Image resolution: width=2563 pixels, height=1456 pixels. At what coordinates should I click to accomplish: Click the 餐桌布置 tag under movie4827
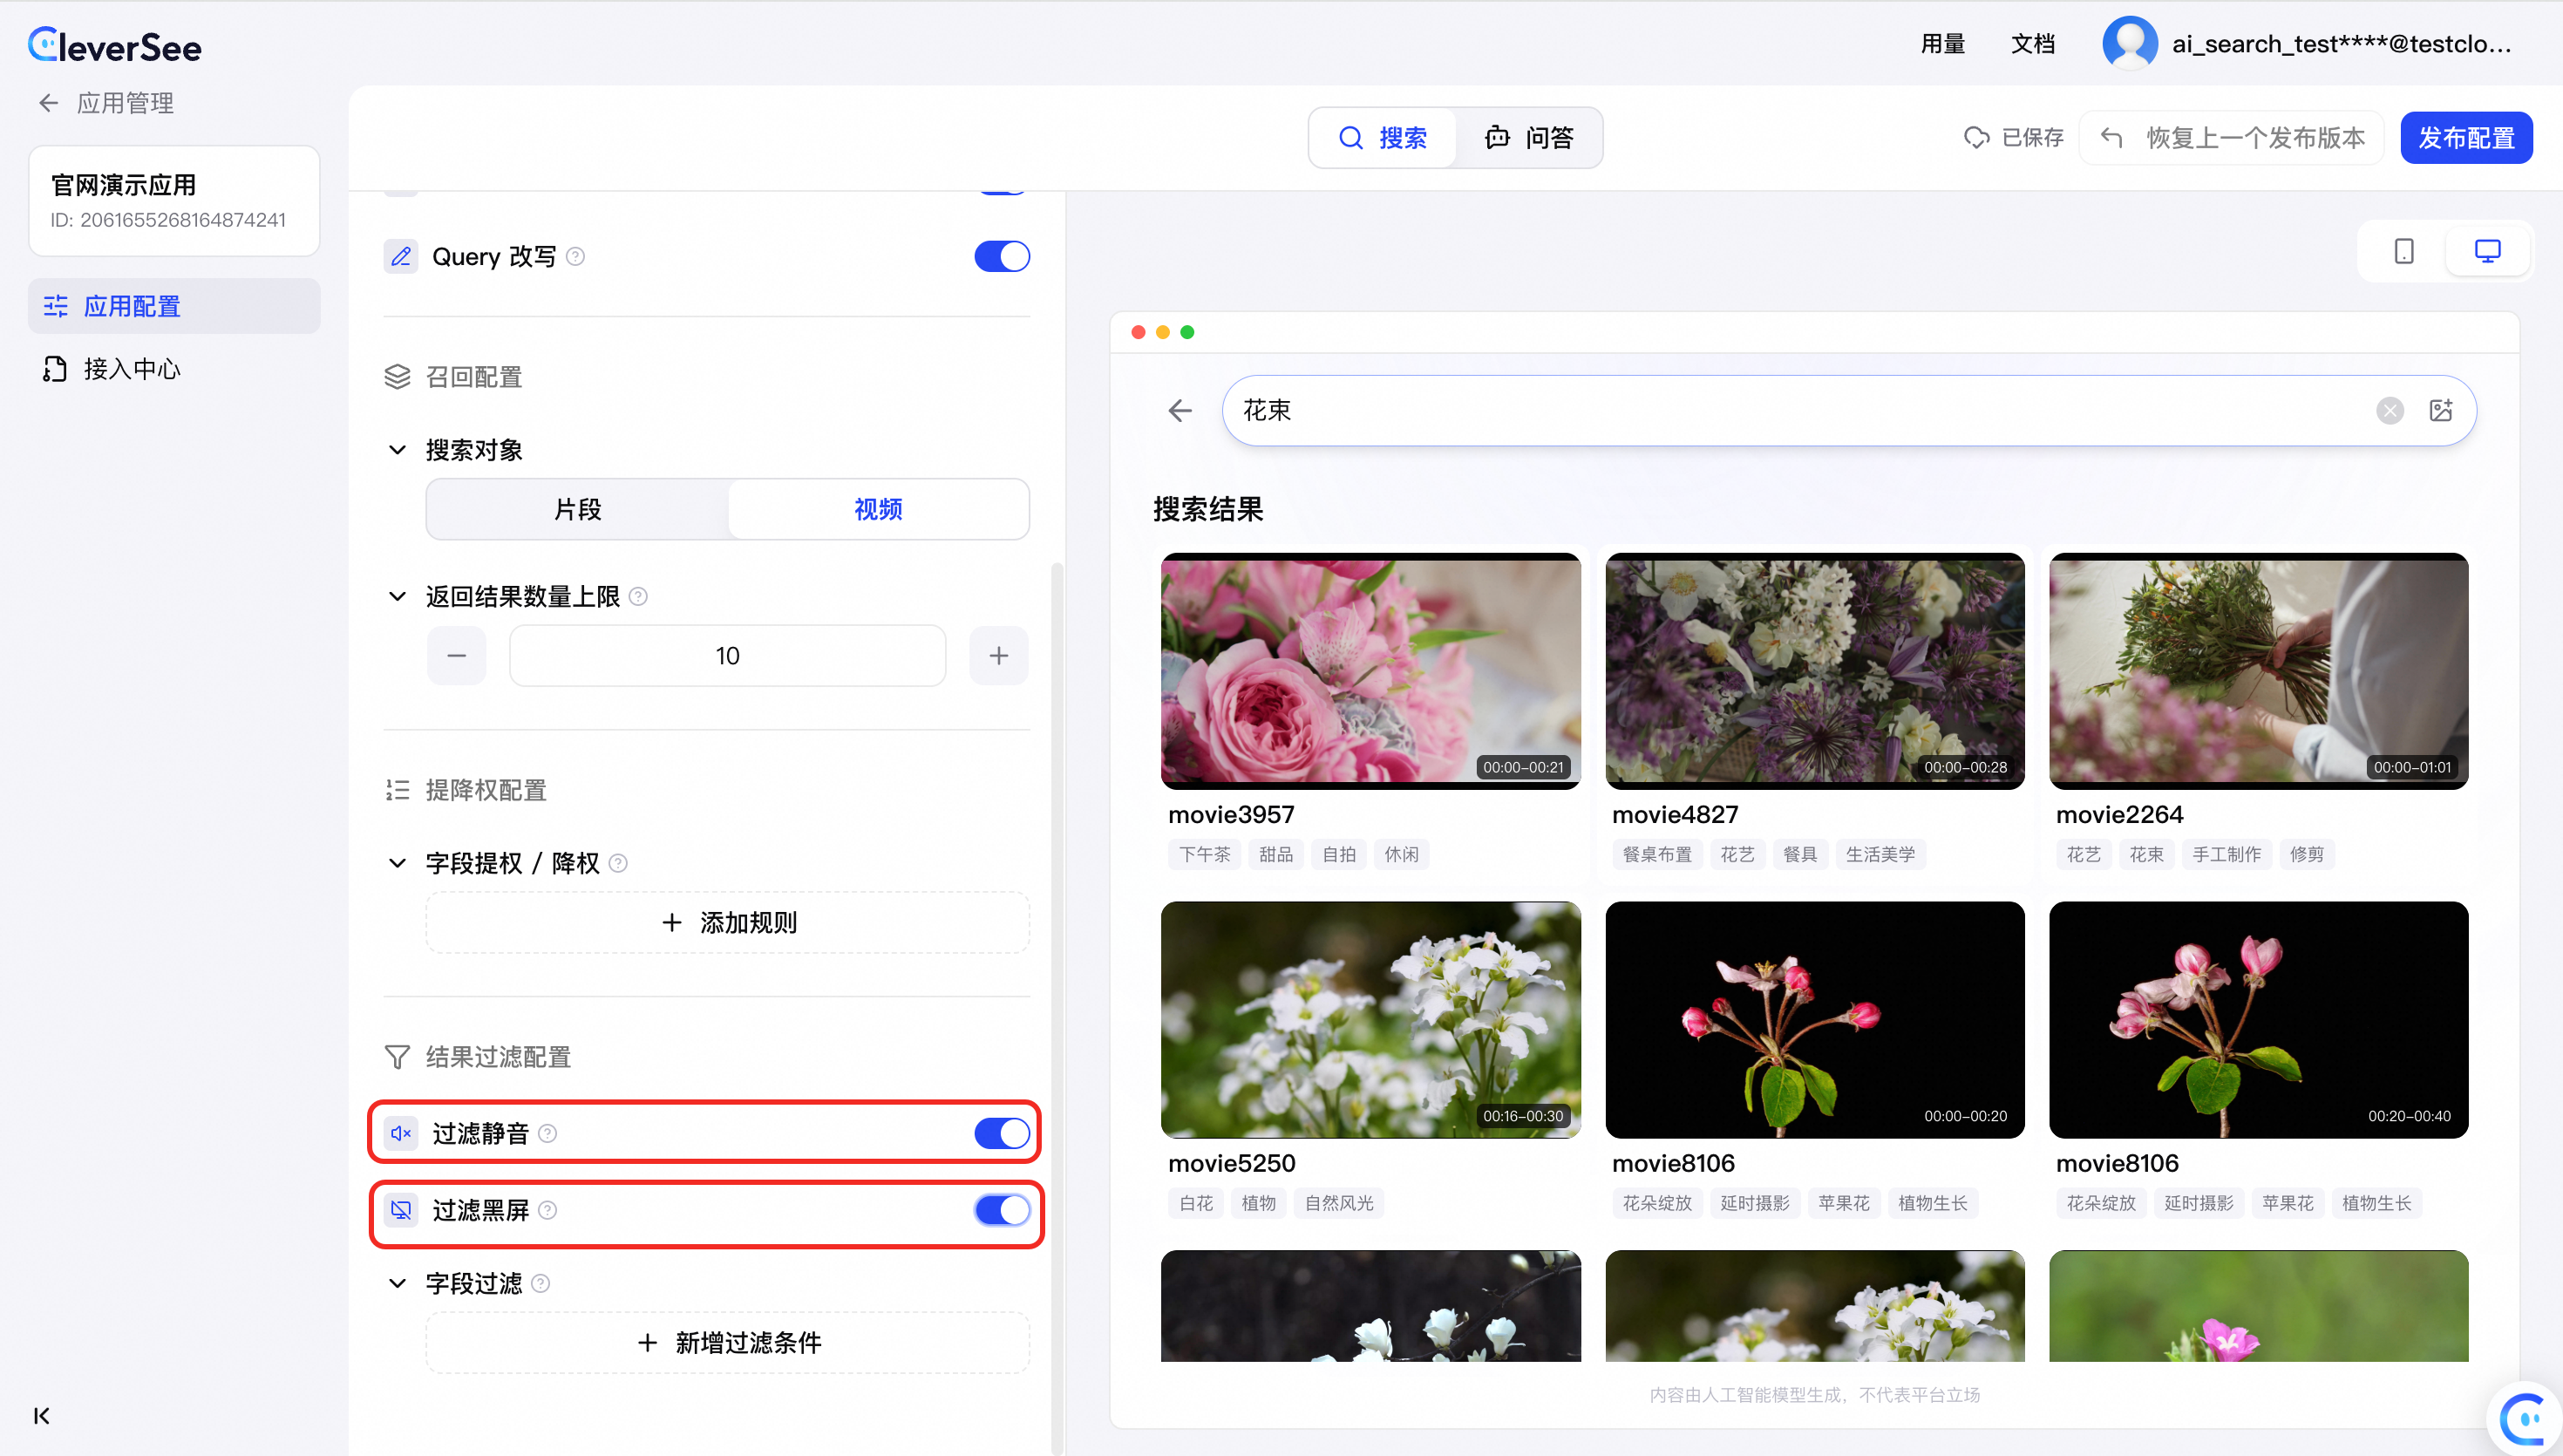point(1656,854)
